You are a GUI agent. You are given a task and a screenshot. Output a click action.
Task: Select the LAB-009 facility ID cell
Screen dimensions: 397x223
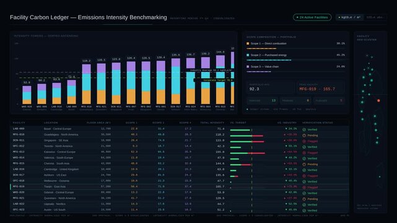click(19, 129)
